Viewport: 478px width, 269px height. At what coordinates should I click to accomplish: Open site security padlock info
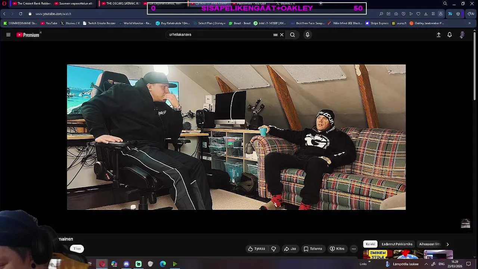pyautogui.click(x=30, y=14)
